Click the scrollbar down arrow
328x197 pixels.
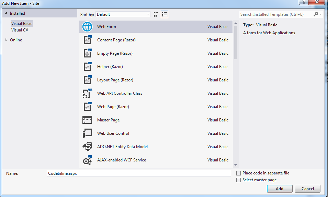click(236, 165)
